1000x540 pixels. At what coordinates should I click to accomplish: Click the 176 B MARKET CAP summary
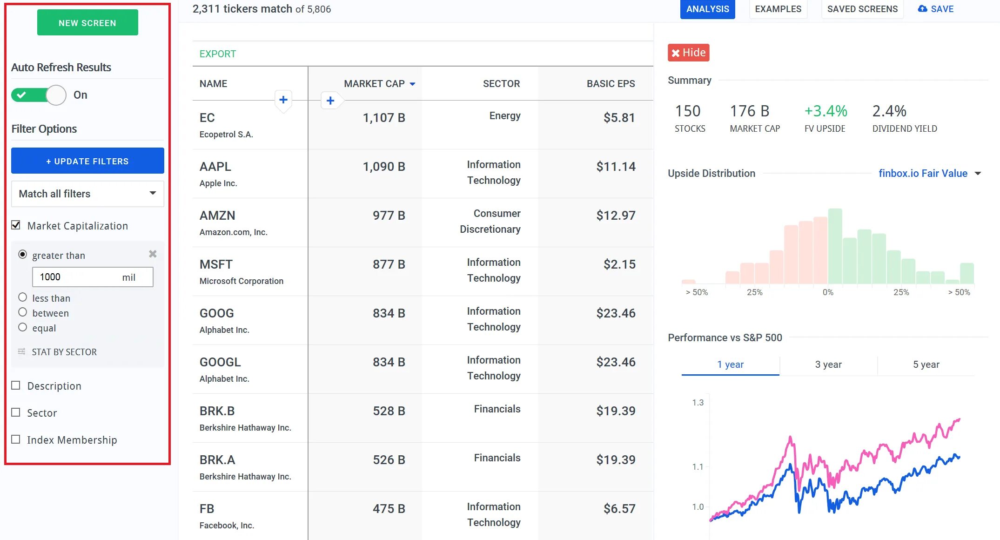[x=749, y=111]
